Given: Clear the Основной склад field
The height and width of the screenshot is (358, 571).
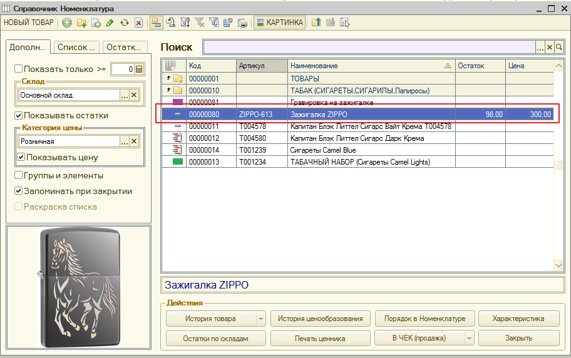Looking at the screenshot, I should pos(134,95).
